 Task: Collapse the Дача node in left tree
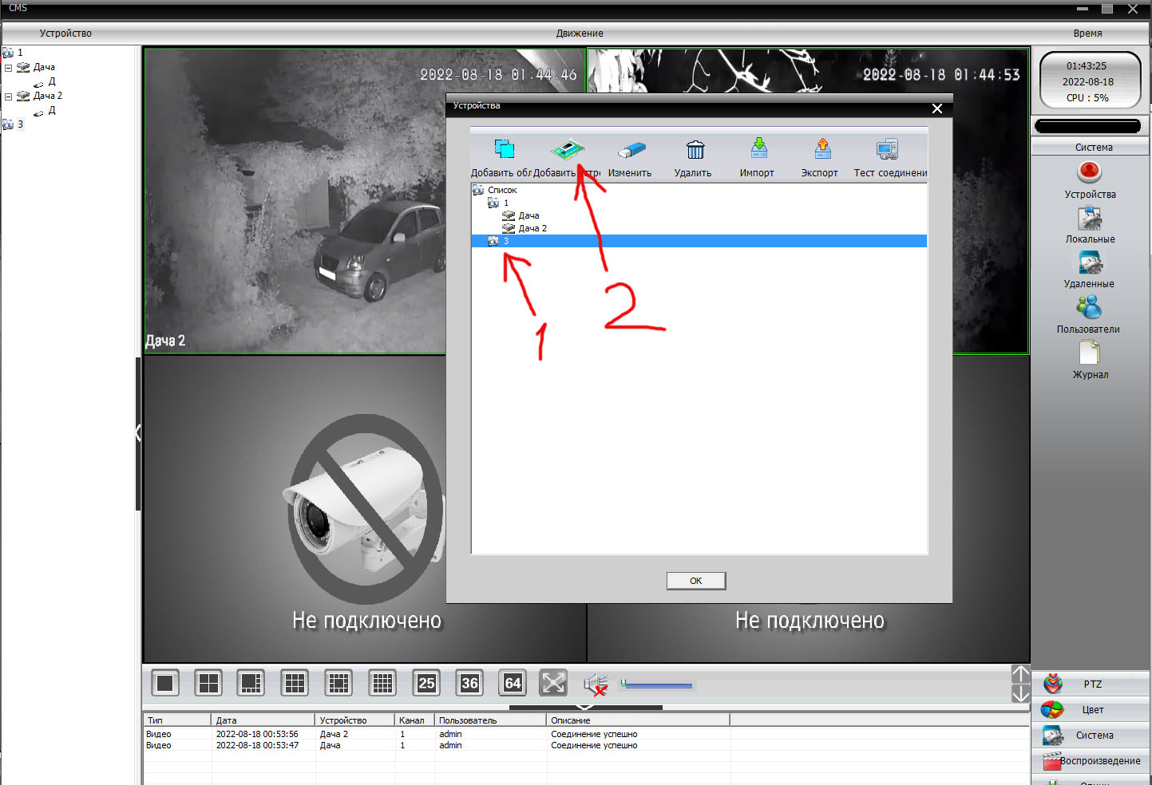pyautogui.click(x=9, y=68)
